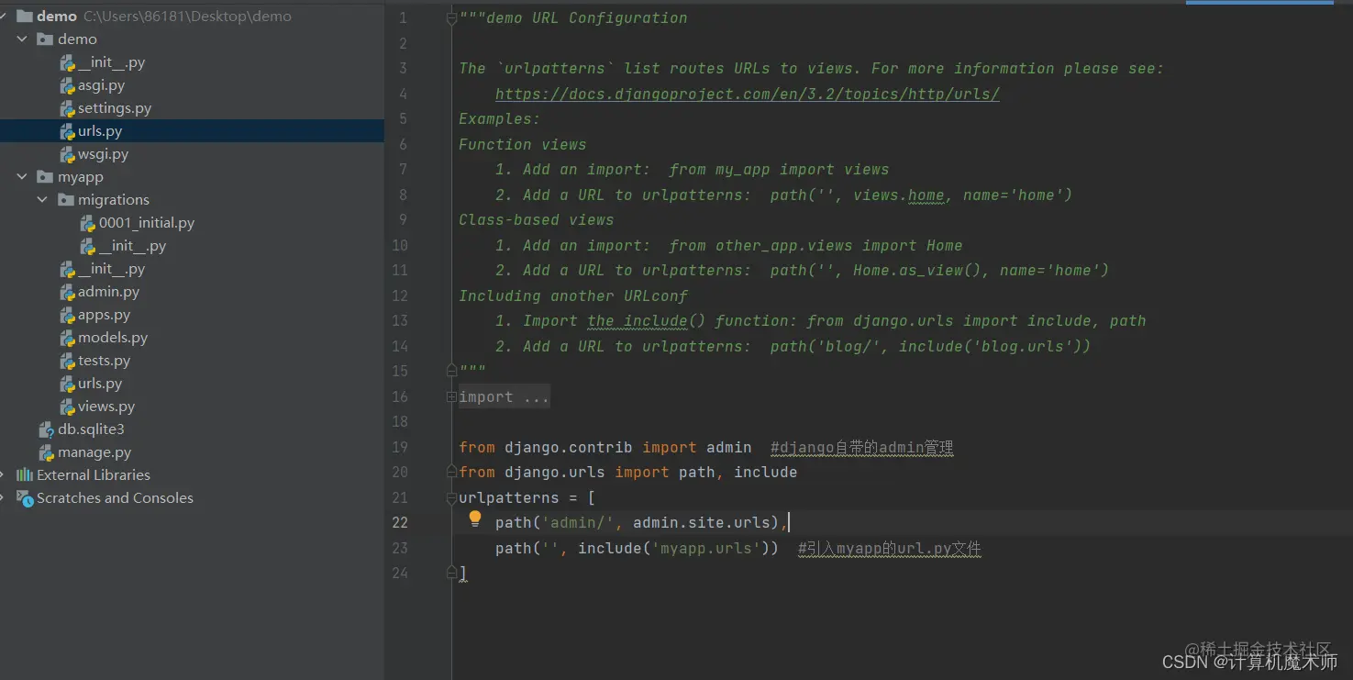1353x680 pixels.
Task: Click the closing bracket fold marker at line 24
Action: point(451,573)
